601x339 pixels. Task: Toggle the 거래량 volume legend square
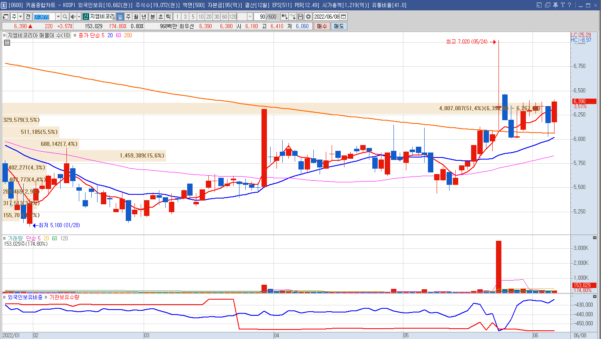(5, 238)
